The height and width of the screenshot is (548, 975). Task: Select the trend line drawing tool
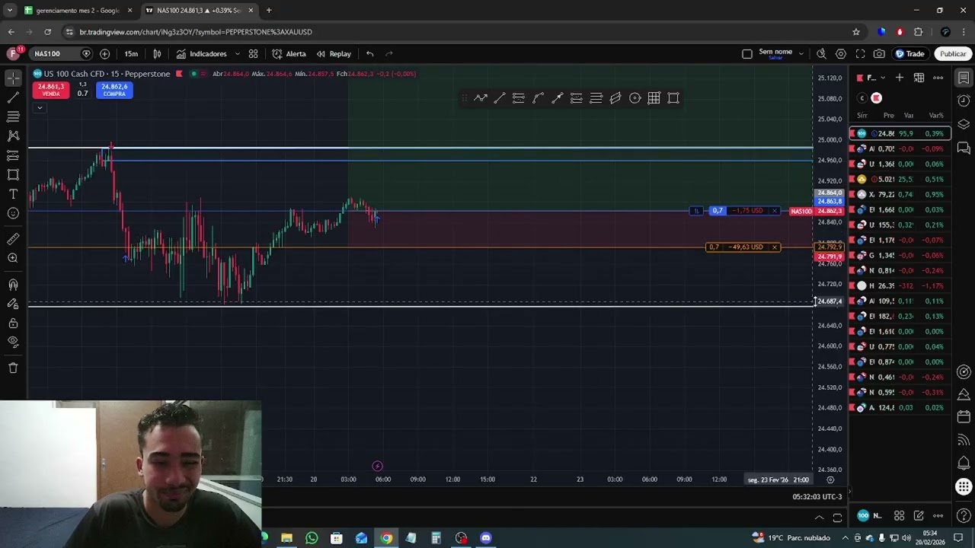point(13,97)
